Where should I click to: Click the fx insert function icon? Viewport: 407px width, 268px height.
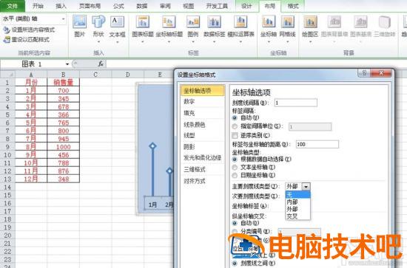(x=101, y=63)
